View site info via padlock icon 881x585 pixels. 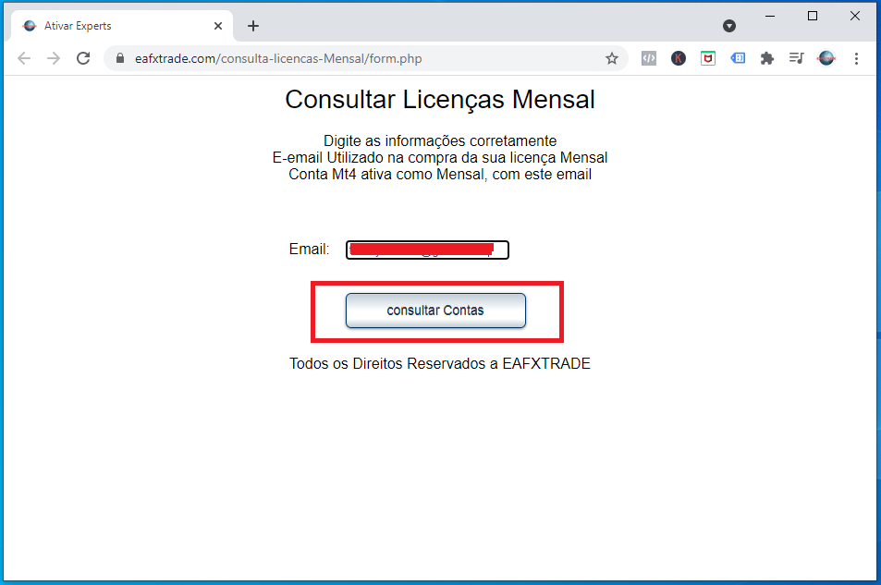tap(119, 58)
